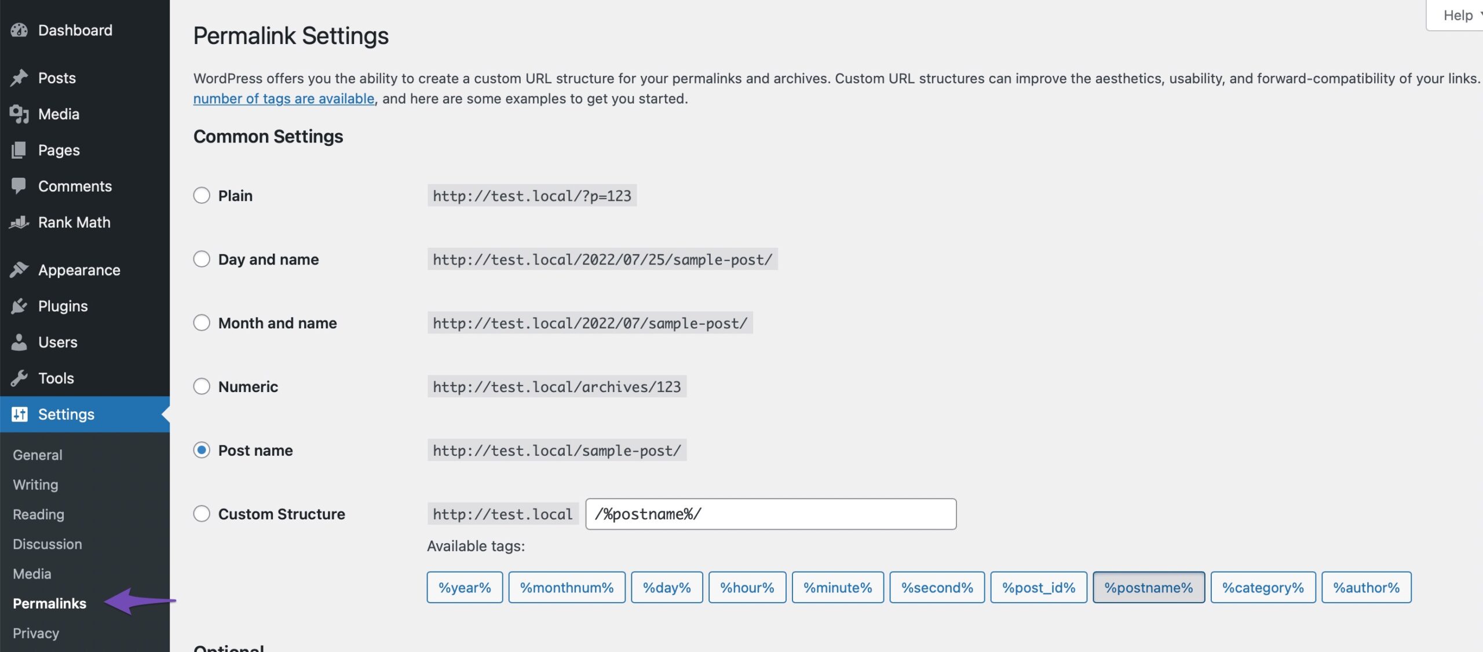Click the %year% available tag button

[463, 586]
